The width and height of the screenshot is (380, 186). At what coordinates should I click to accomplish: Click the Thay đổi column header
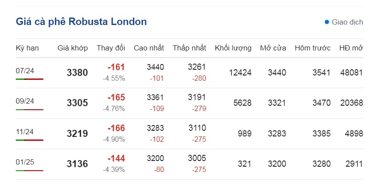(x=111, y=48)
